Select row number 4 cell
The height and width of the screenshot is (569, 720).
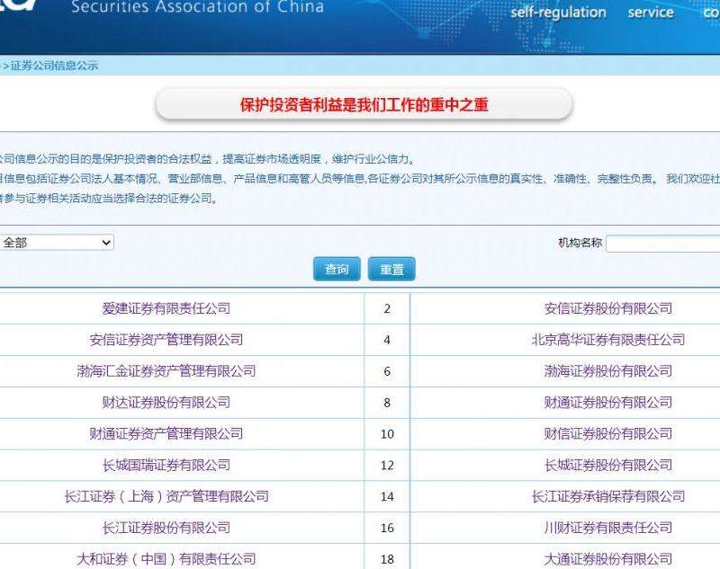point(387,340)
